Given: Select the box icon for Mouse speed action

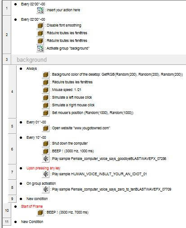Looking at the screenshot, I should coord(45,90).
